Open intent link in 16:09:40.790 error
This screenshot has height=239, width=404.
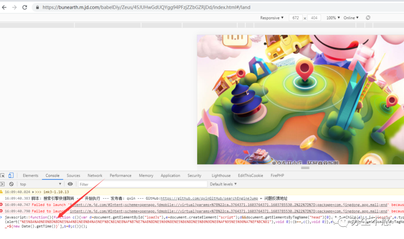point(229,211)
